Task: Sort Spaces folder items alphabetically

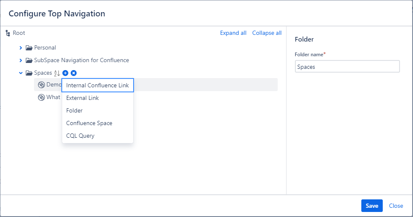Action: pyautogui.click(x=57, y=73)
